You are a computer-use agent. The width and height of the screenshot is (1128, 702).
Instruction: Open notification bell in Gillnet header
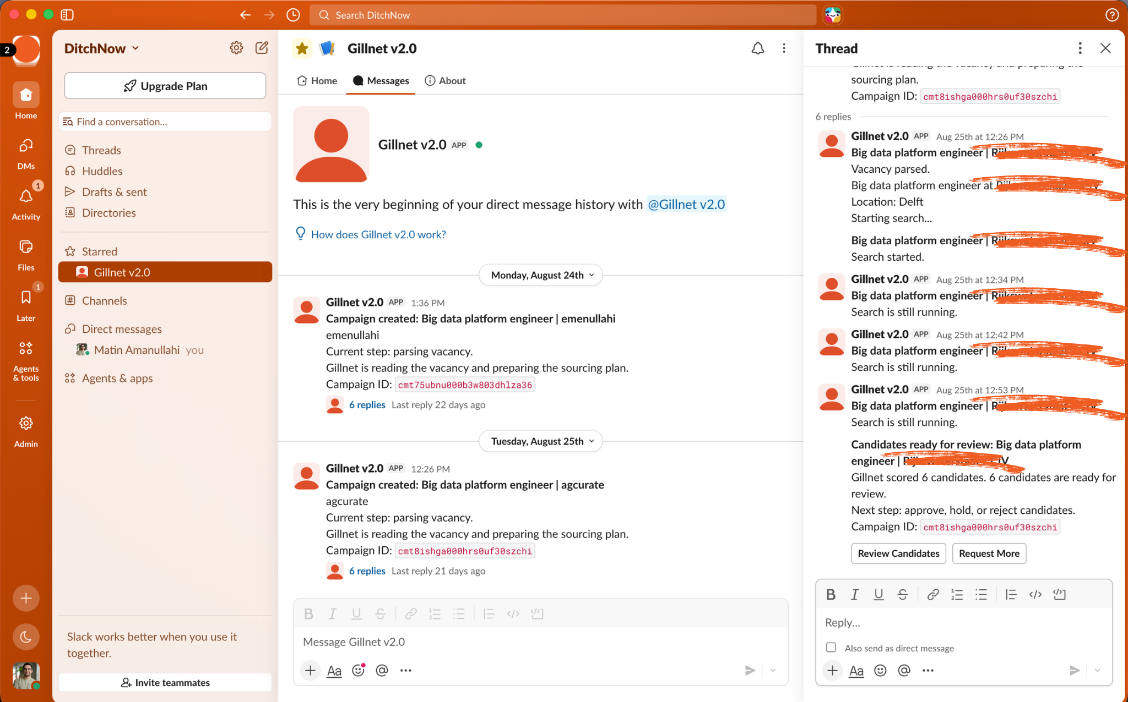point(758,48)
